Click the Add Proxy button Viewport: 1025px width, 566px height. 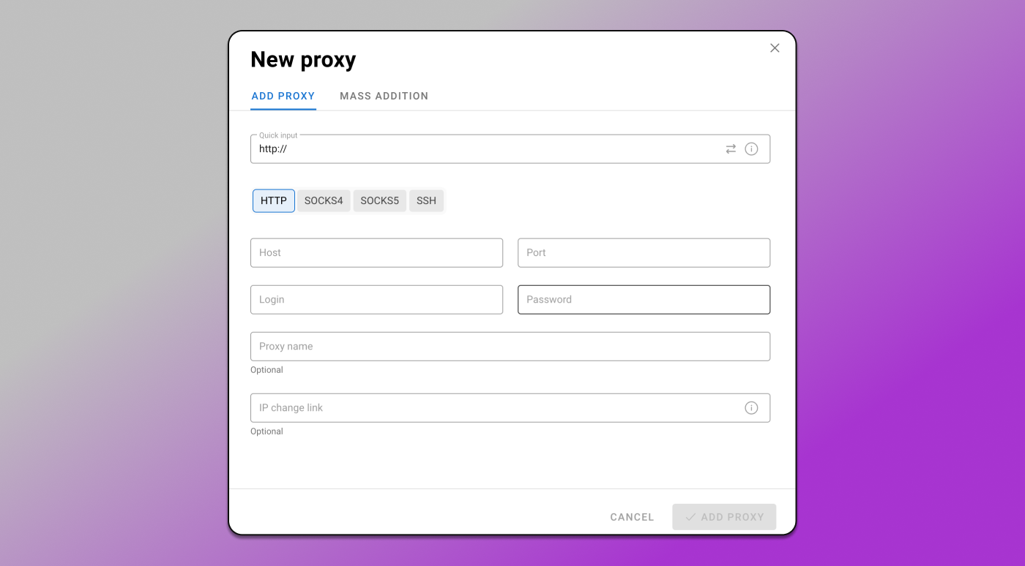pyautogui.click(x=724, y=517)
